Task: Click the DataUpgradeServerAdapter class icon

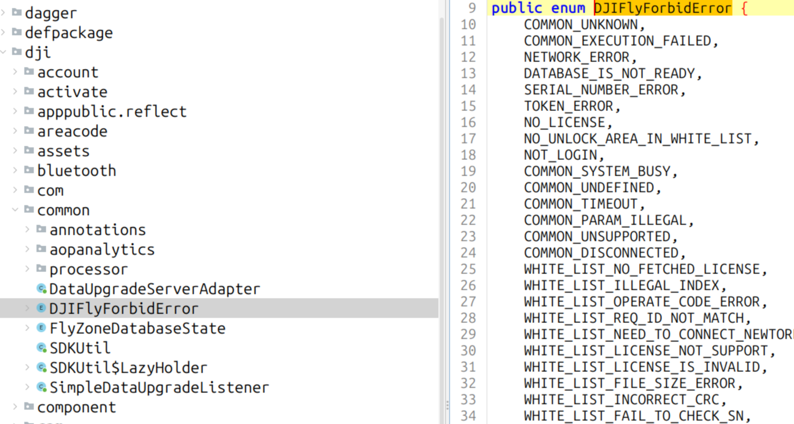Action: tap(41, 289)
